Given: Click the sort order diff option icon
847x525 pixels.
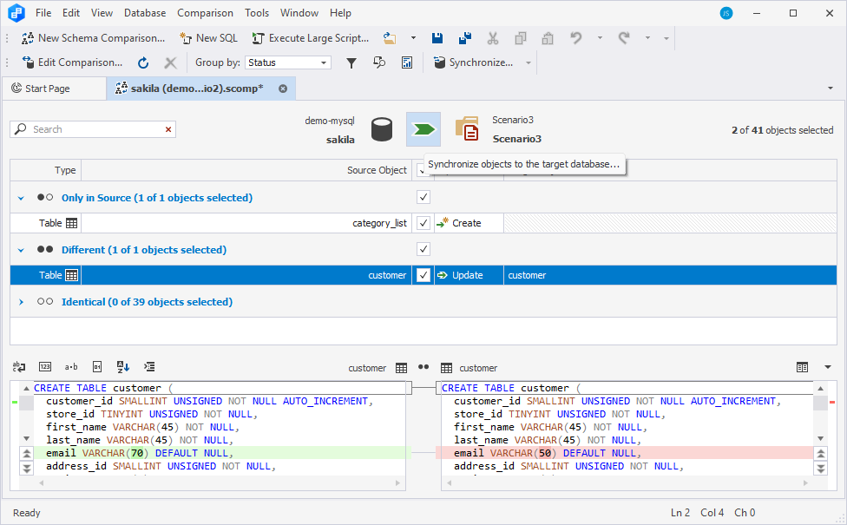Looking at the screenshot, I should point(123,367).
